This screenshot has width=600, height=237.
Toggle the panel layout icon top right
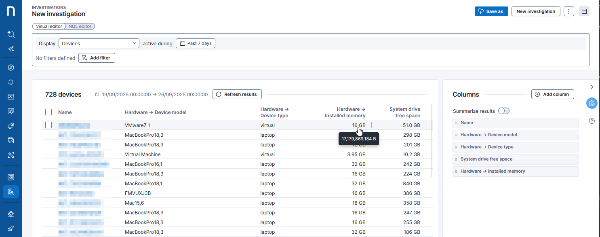point(584,11)
